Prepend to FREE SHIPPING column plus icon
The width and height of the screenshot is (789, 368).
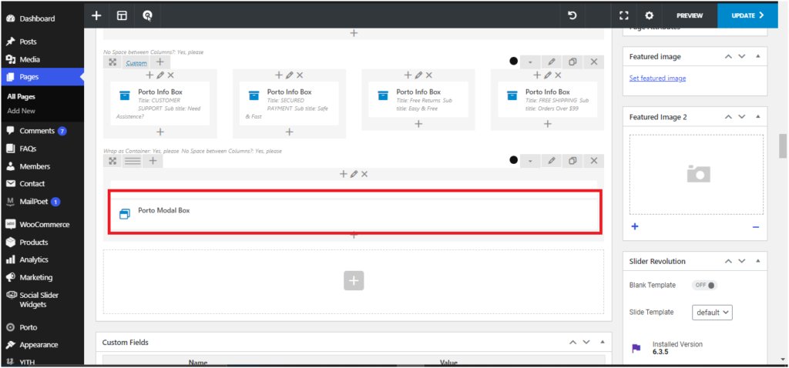(x=537, y=75)
